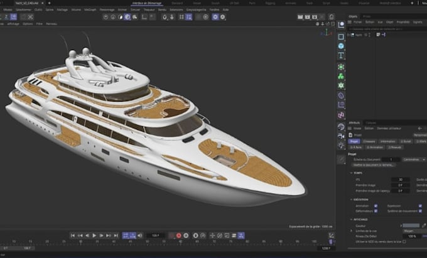Click the green gear volume builder icon

pos(341,85)
